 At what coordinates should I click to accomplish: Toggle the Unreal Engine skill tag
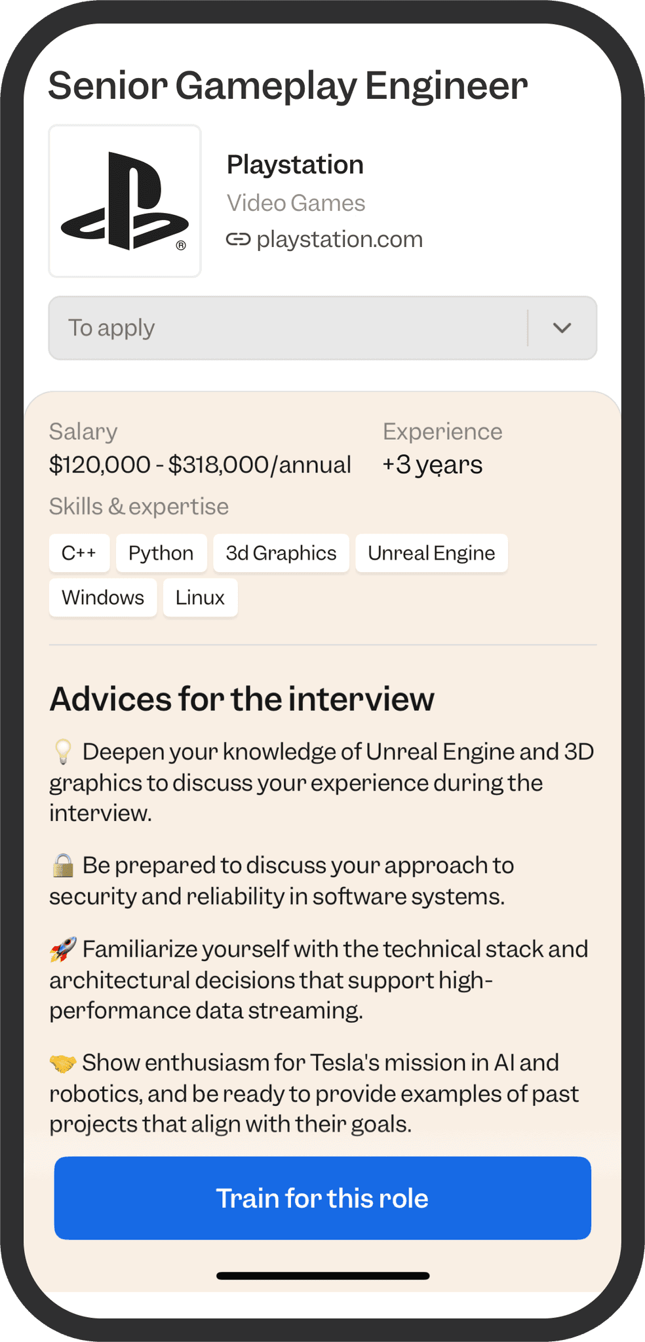pos(431,552)
